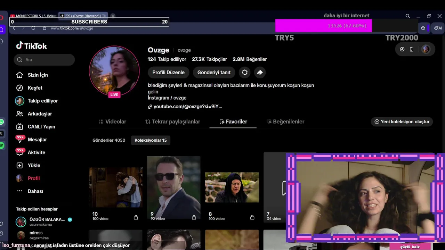Open X in browser sidebar

coord(1,134)
